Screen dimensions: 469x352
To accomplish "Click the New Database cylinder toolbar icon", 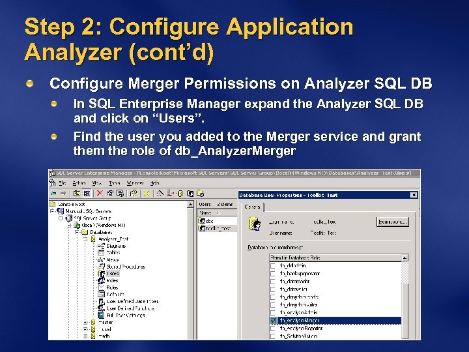I will point(180,194).
